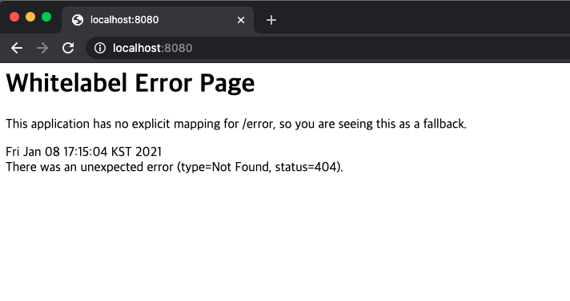This screenshot has width=570, height=301.
Task: Reload the localhost:8080 page
Action: pyautogui.click(x=68, y=48)
